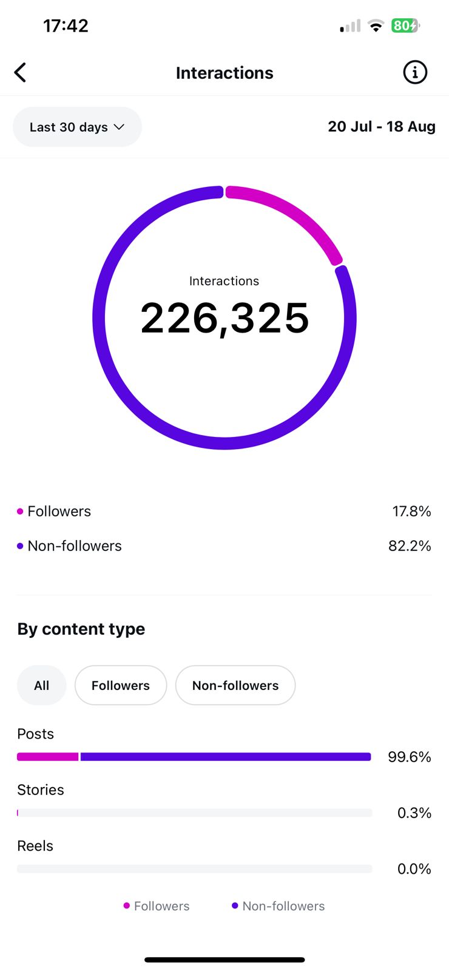This screenshot has width=449, height=971.
Task: Tap the 20 Jul - 18 Aug date range
Action: (x=381, y=127)
